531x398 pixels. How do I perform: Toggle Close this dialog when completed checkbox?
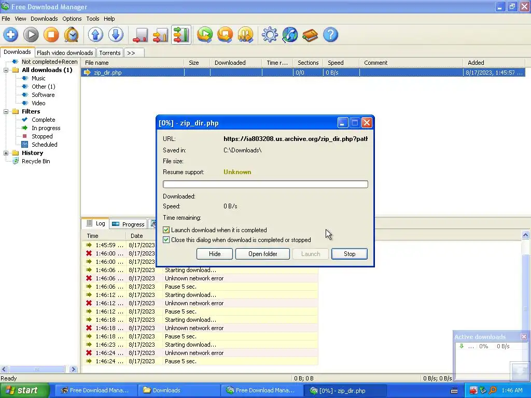coord(166,240)
